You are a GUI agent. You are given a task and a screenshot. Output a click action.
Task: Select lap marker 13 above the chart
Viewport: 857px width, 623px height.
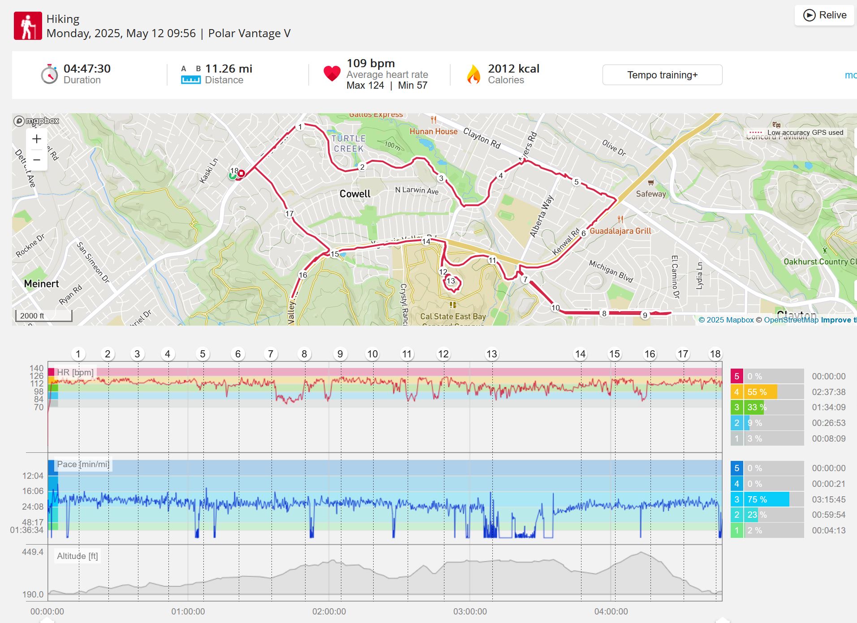pos(491,354)
